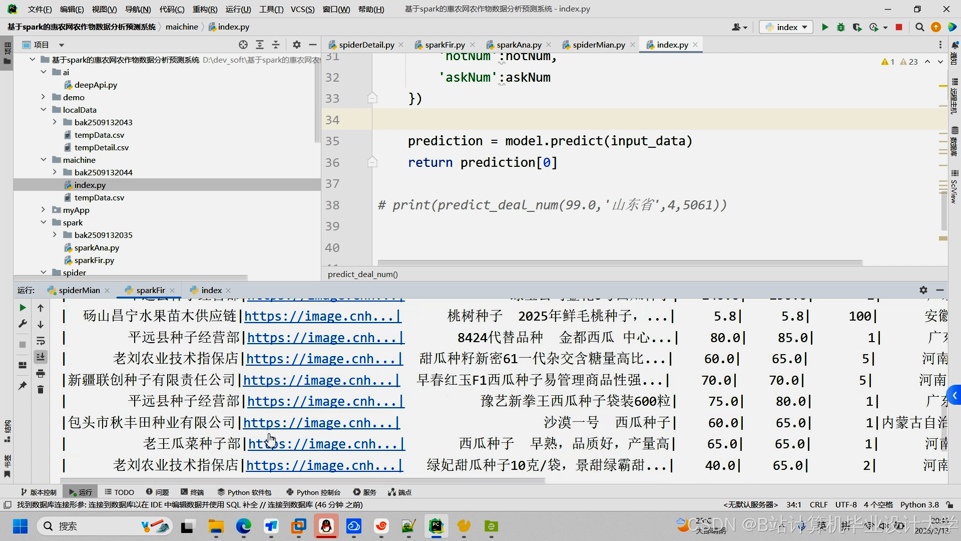Pin the run tab with pin icon
This screenshot has width=961, height=541.
click(22, 386)
